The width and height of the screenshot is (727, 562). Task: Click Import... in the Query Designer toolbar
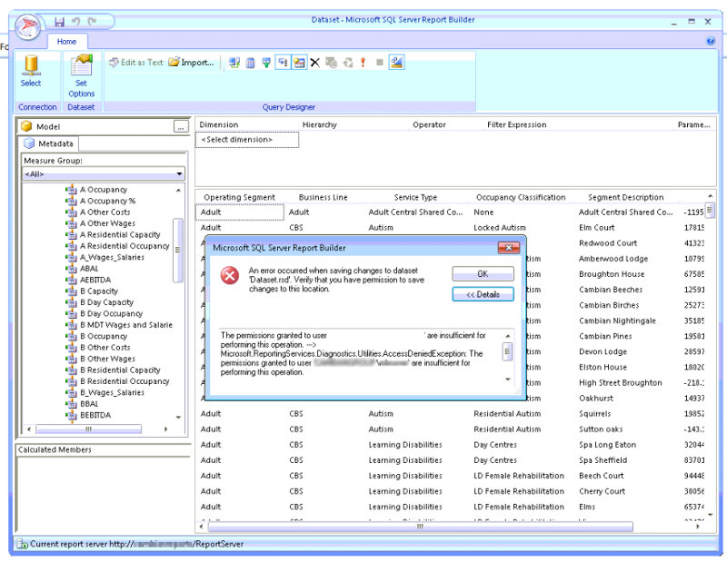click(192, 62)
